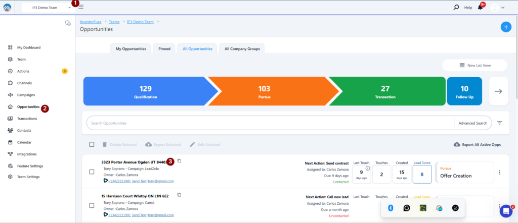Open Campaigns in the sidebar
The image size is (518, 223).
(26, 95)
